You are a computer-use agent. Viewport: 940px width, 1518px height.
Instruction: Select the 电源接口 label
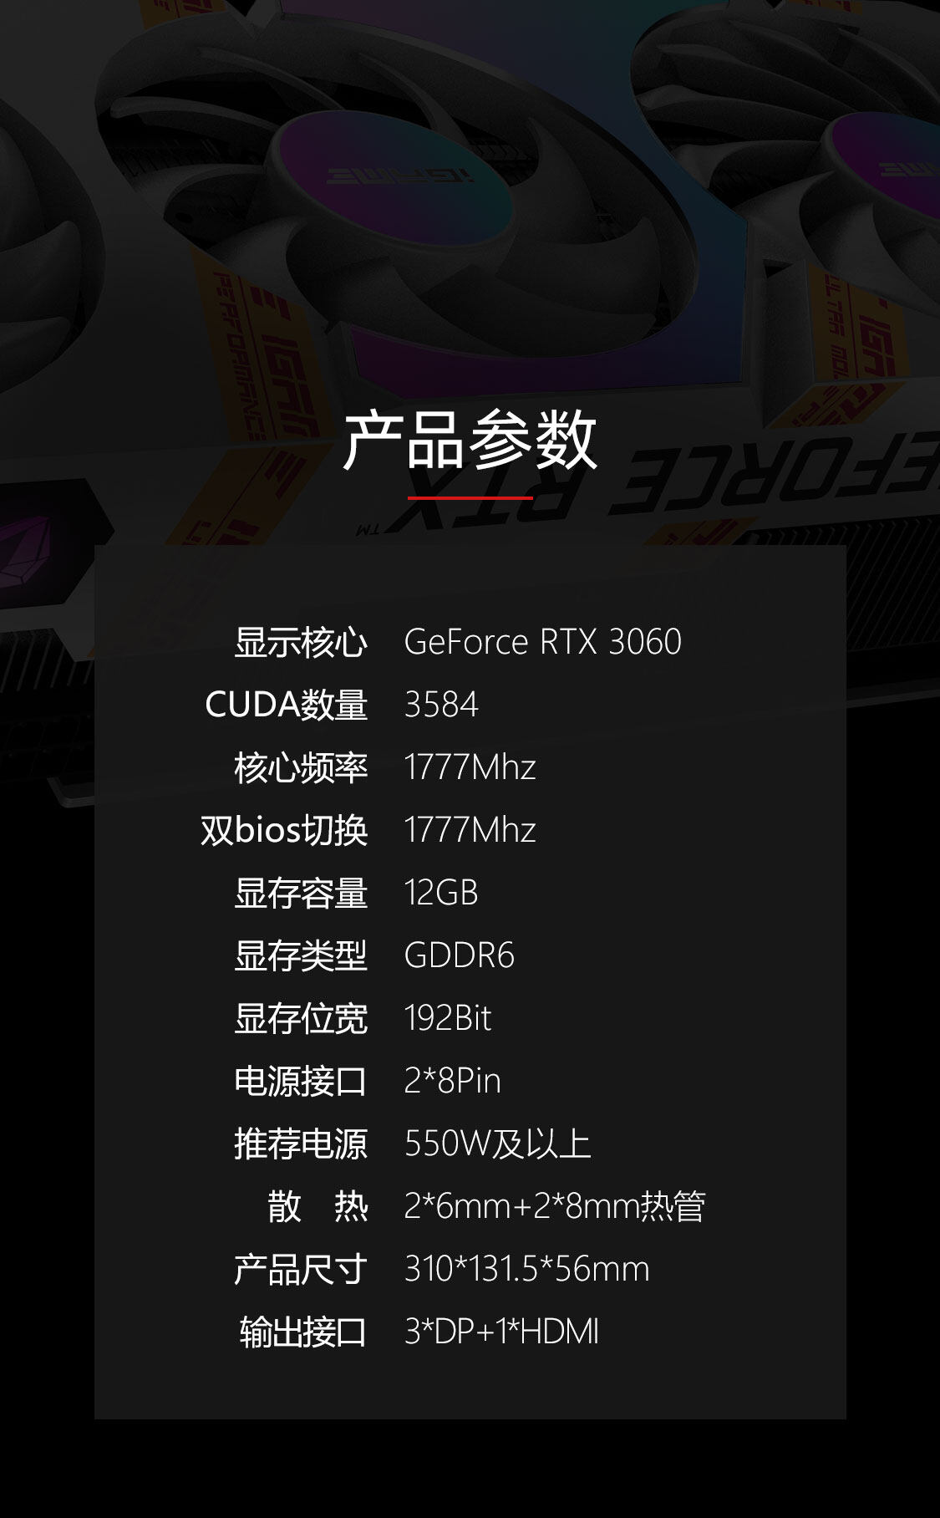click(x=301, y=1081)
